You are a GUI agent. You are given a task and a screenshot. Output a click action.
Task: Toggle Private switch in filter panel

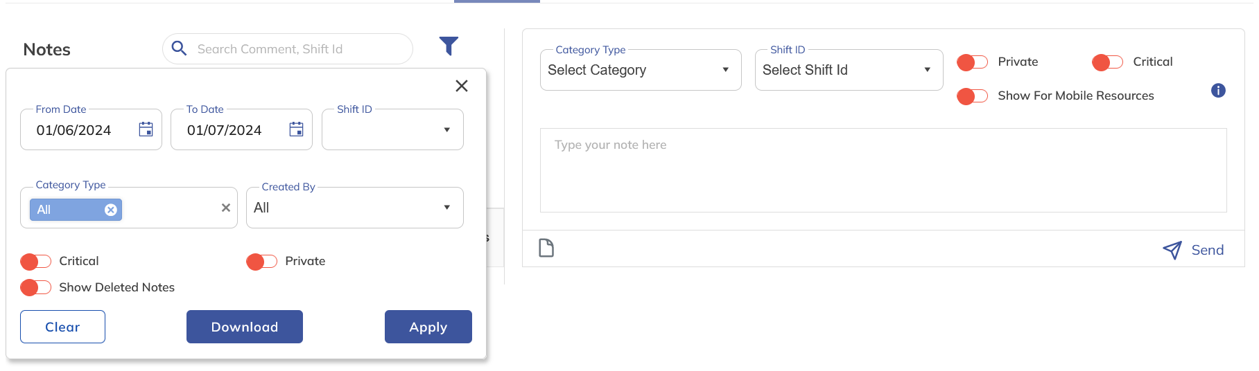(x=261, y=262)
